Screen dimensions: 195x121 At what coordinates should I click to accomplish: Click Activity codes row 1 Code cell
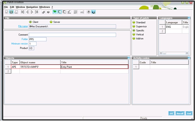click(x=145, y=67)
